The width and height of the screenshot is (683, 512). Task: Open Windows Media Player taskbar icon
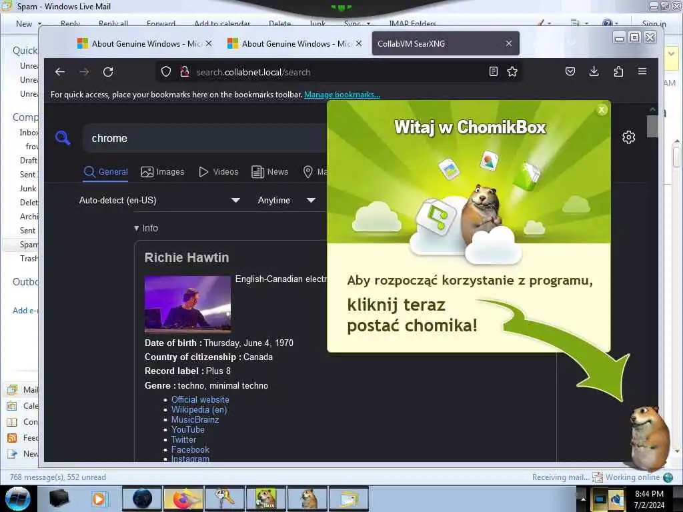[99, 499]
